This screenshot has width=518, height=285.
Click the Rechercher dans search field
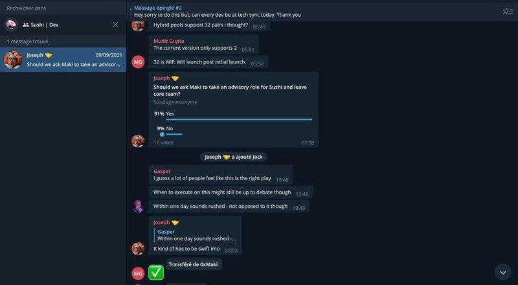pos(63,8)
